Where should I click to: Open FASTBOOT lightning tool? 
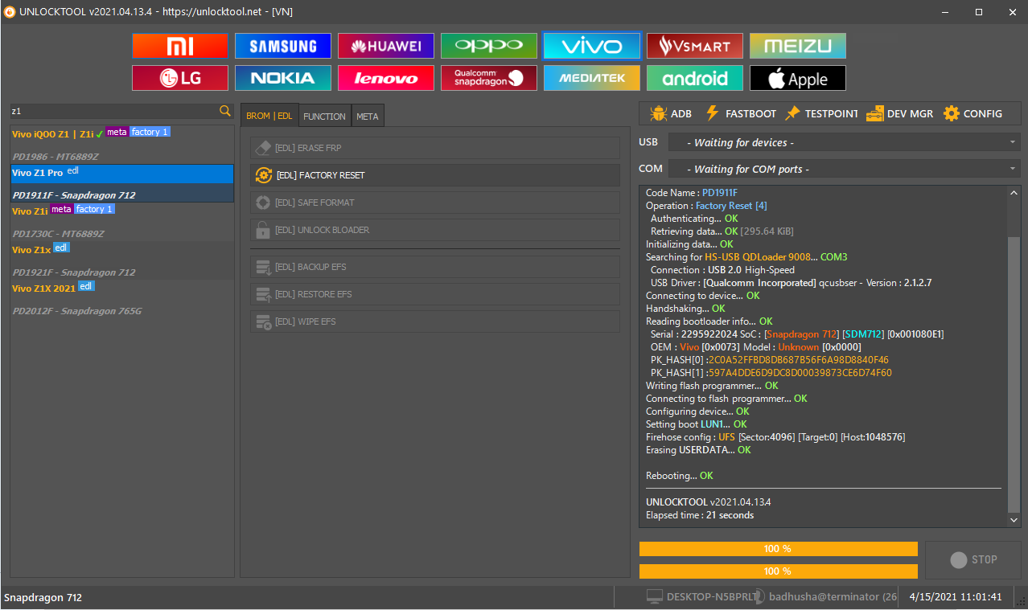pyautogui.click(x=741, y=113)
